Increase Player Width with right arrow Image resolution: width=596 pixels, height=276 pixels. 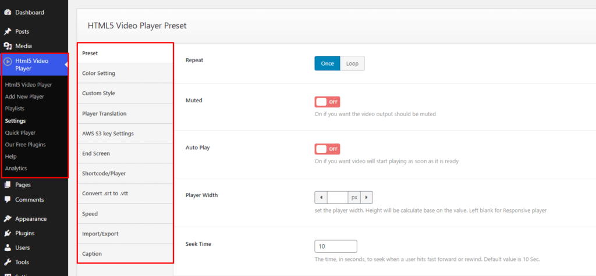pyautogui.click(x=367, y=198)
